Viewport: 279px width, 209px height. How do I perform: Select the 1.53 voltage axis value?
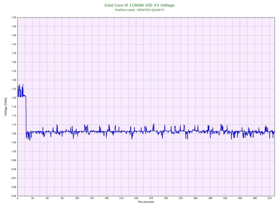pyautogui.click(x=14, y=17)
